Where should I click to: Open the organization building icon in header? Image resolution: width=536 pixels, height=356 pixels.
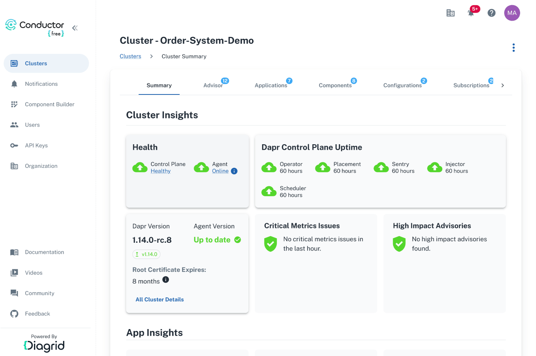coord(450,13)
